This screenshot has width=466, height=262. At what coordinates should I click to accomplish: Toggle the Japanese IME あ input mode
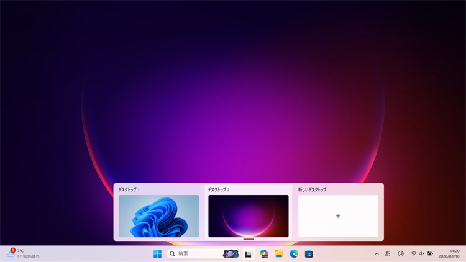[388, 253]
